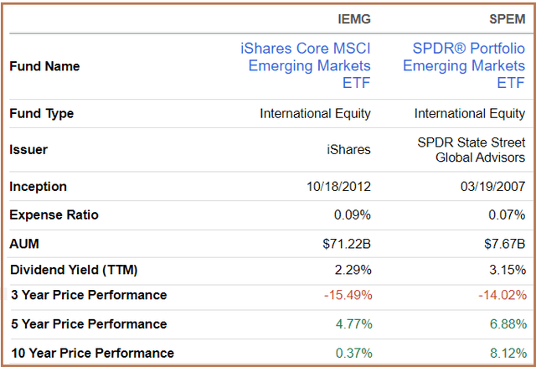Open the SPDR Portfolio Emerging Markets ETF link
The width and height of the screenshot is (536, 367).
464,65
